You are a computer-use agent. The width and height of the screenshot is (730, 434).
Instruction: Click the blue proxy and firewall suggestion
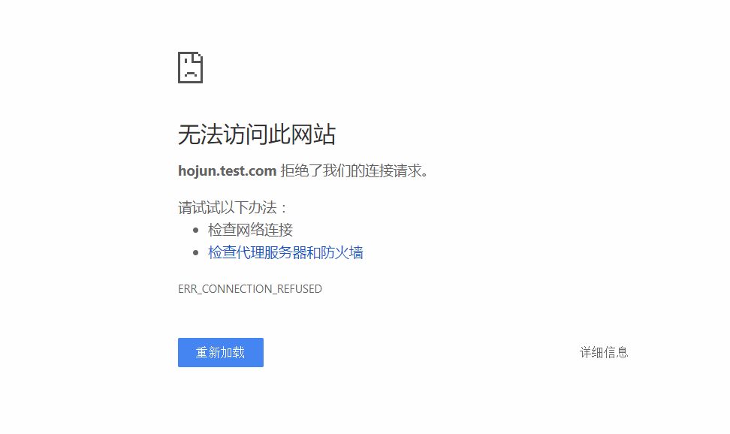pos(285,252)
